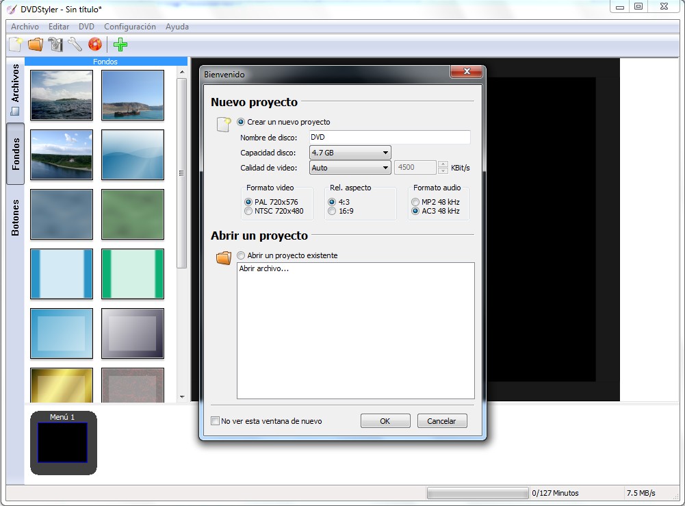Click the green plus add-file icon
685x506 pixels.
pos(120,45)
